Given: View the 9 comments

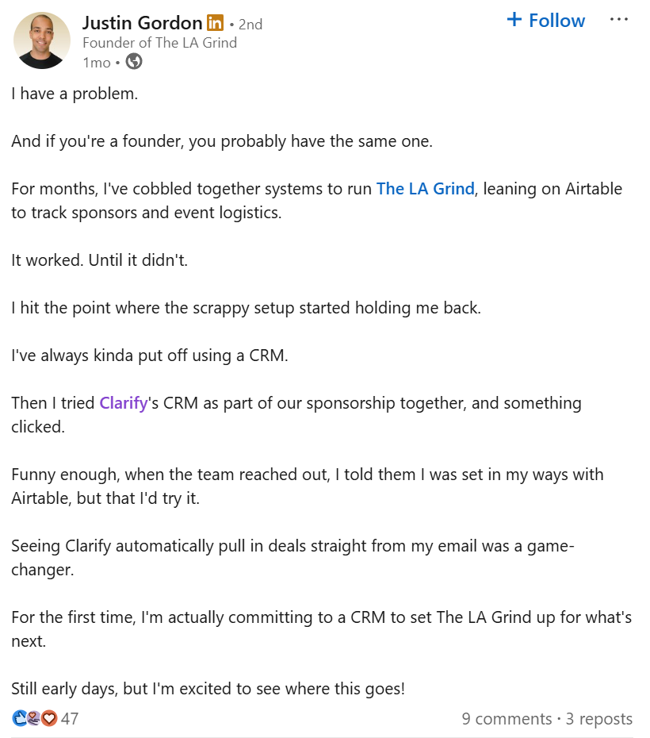Looking at the screenshot, I should pos(506,718).
